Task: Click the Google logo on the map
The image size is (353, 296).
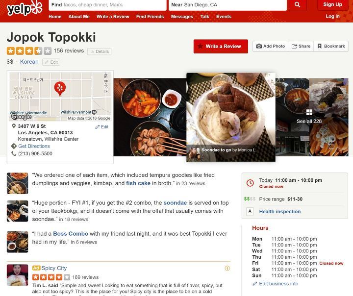Action: point(22,116)
